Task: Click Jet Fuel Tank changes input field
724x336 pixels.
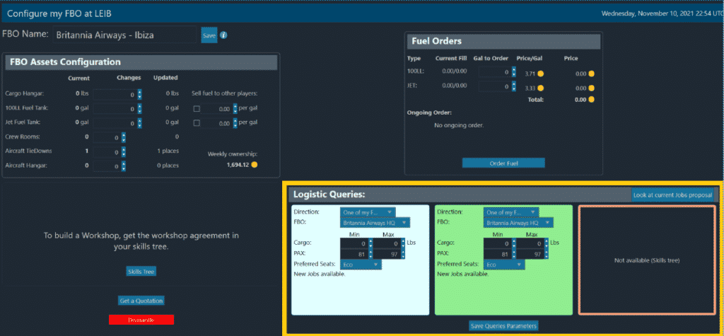Action: [x=115, y=123]
